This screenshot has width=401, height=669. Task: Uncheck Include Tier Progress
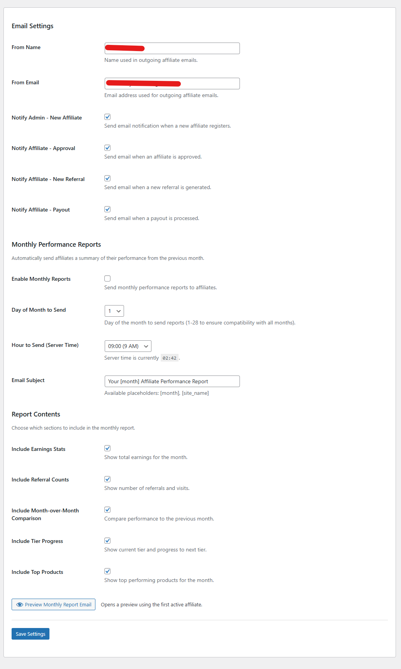pyautogui.click(x=107, y=540)
